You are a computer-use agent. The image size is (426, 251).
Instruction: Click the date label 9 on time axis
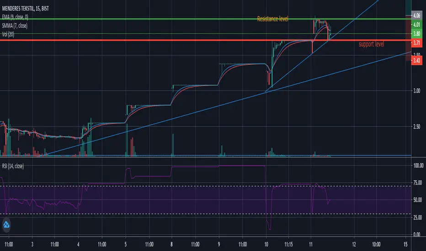click(x=218, y=245)
